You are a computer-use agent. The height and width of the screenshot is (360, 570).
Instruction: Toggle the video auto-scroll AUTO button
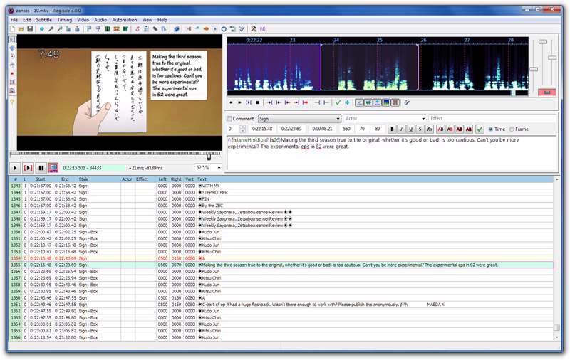pos(53,168)
